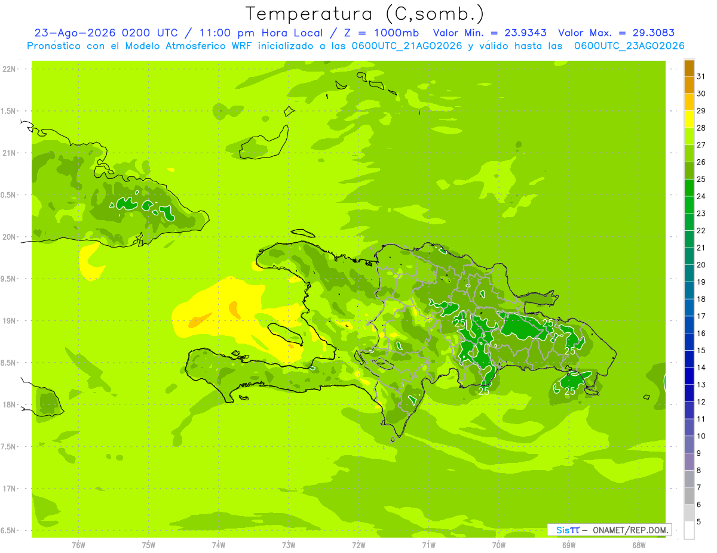The width and height of the screenshot is (717, 553).
Task: Click colorbar label "20"
Action: [701, 265]
